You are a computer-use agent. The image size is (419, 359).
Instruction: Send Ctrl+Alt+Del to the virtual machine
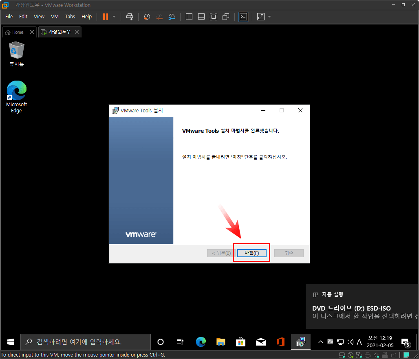(130, 17)
